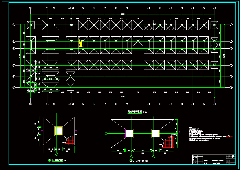
Task: Select the J-1 detail yellow column square
Action: click(x=59, y=131)
